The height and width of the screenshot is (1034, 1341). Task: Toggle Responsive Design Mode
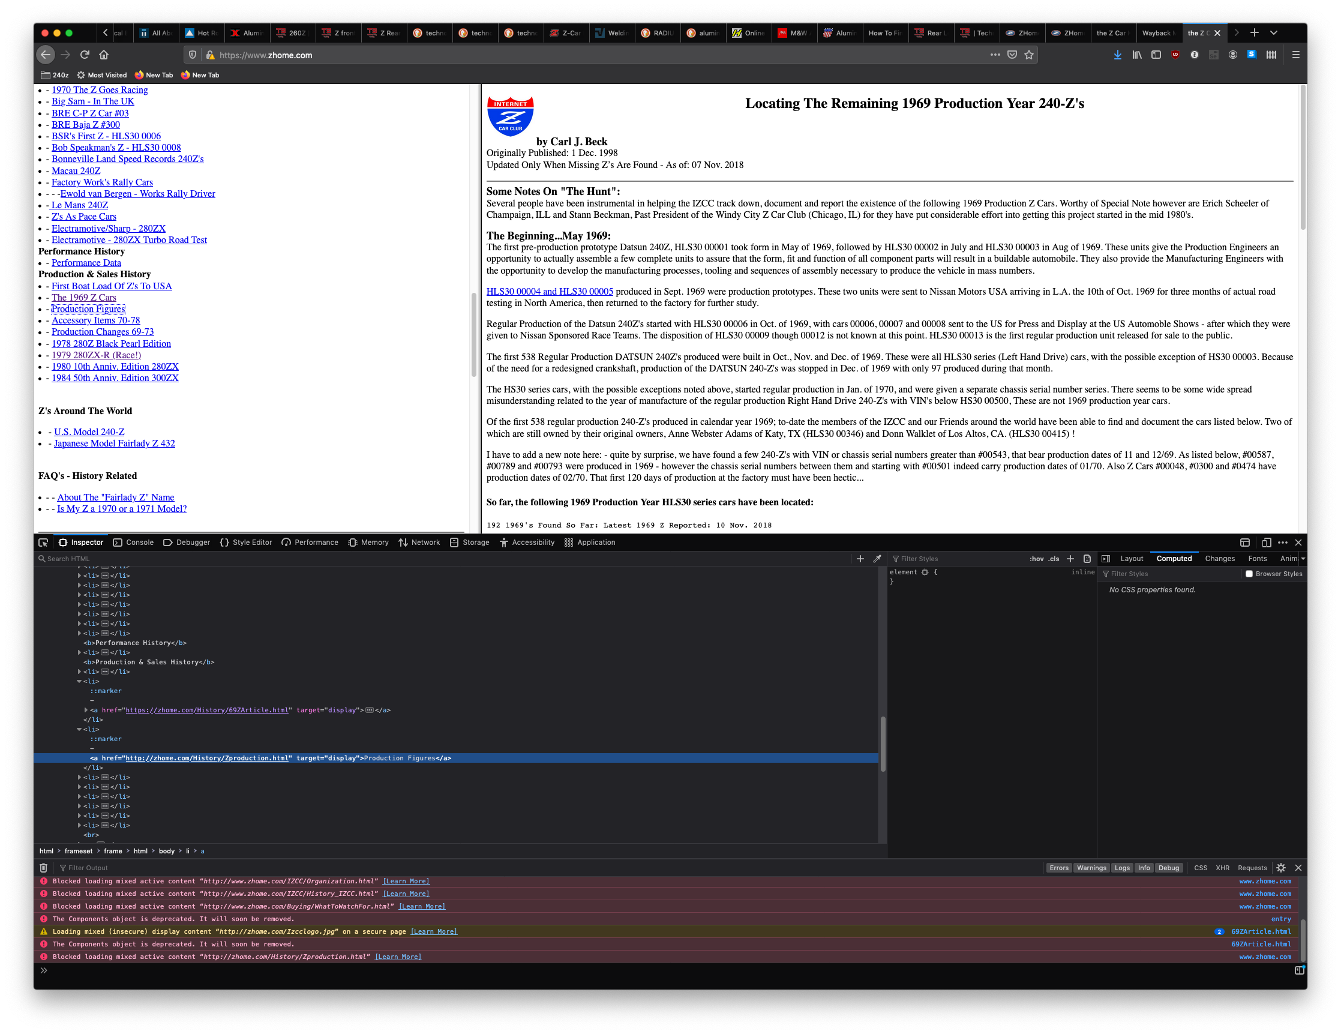point(1266,542)
